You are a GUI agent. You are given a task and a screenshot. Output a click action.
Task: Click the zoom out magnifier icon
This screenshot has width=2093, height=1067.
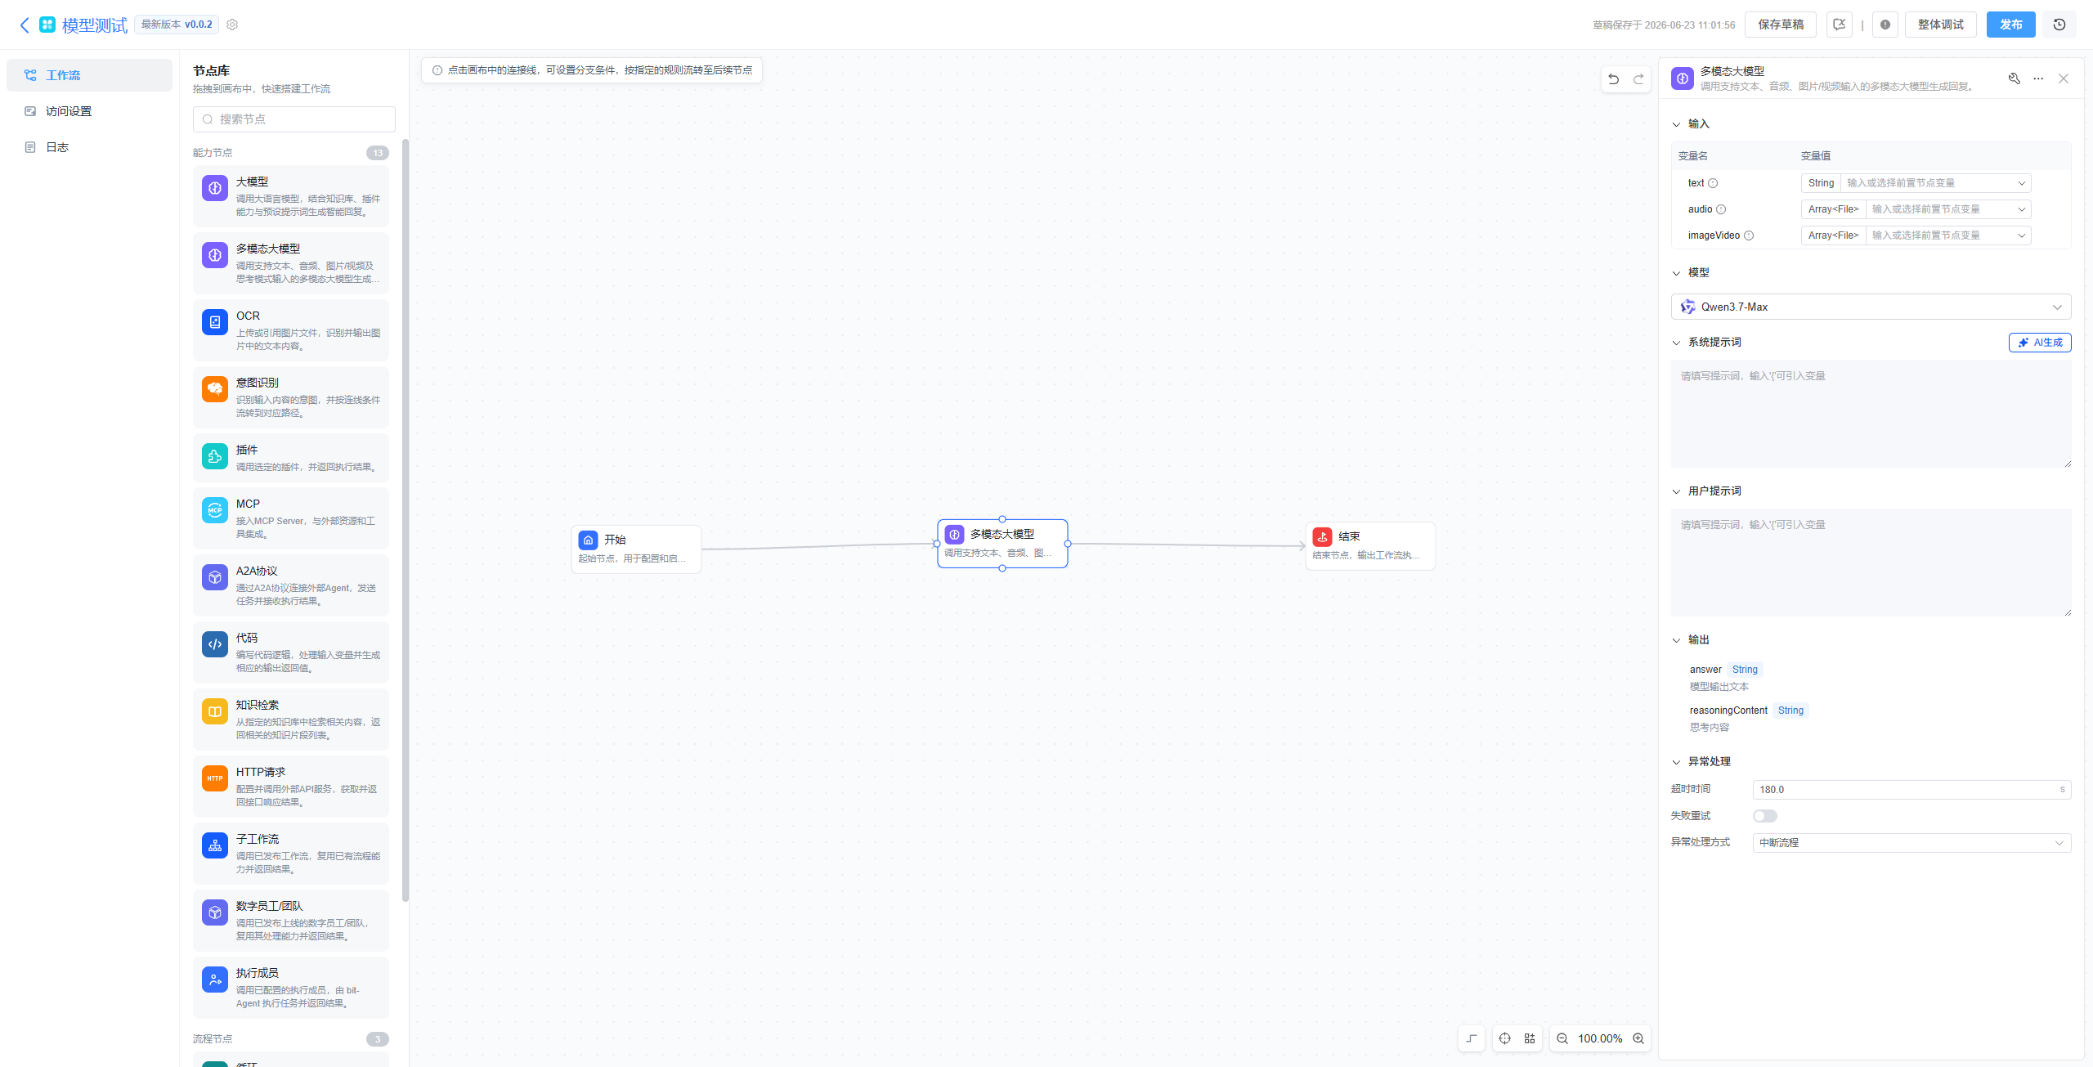tap(1562, 1038)
